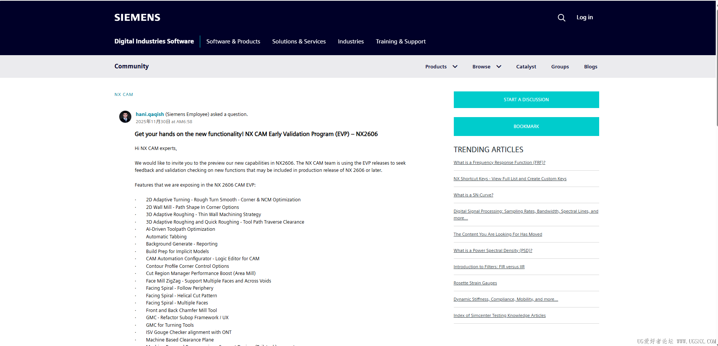Open 'What is a Frequency Response Function (FRF)?' article

click(500, 162)
